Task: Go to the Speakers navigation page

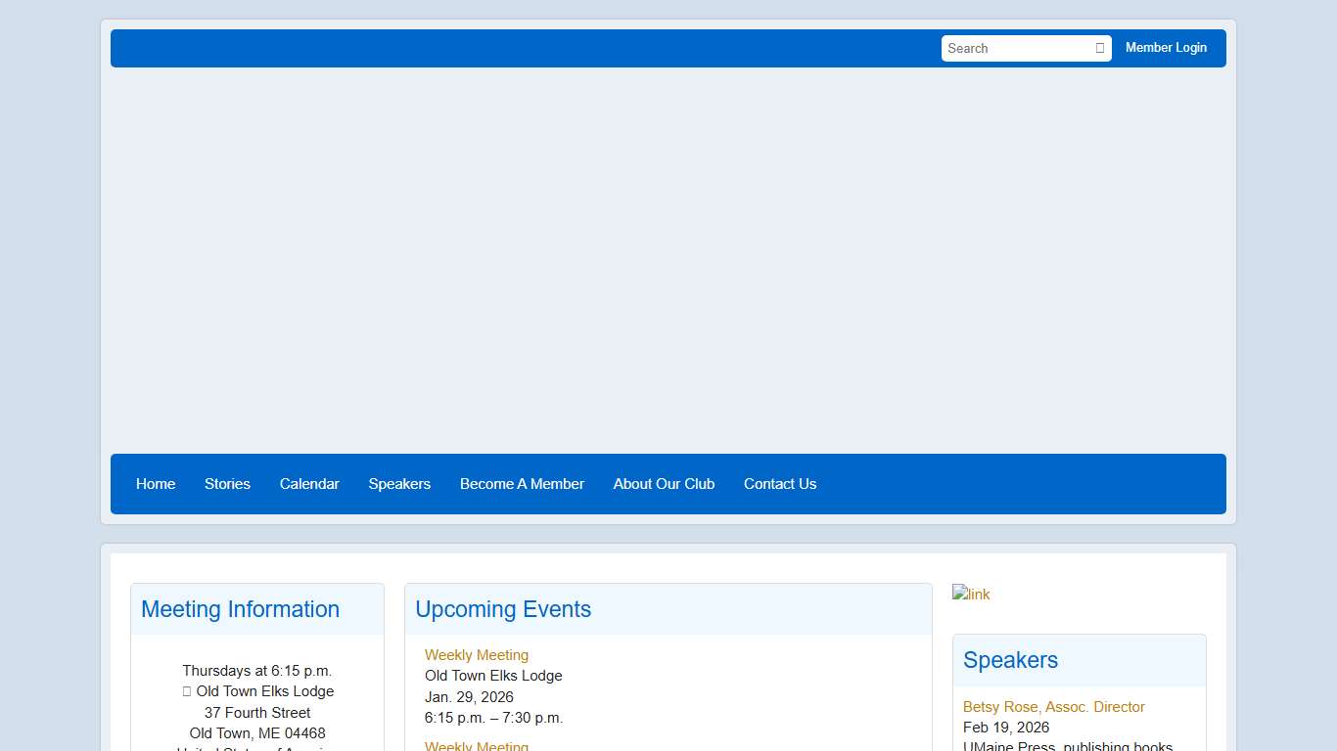Action: (399, 483)
